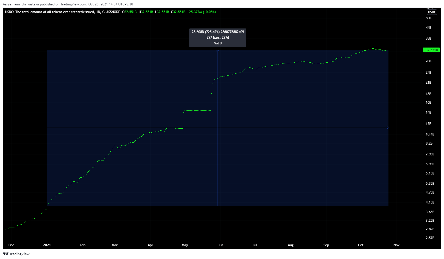Click the Aug label on time axis
Image resolution: width=444 pixels, height=259 pixels.
290,245
